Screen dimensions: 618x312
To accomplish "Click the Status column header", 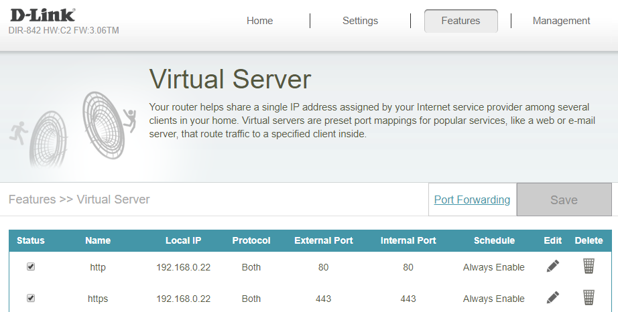I will point(31,240).
